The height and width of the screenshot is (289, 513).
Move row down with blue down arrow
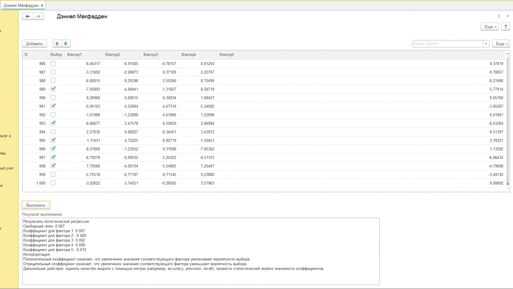(66, 43)
